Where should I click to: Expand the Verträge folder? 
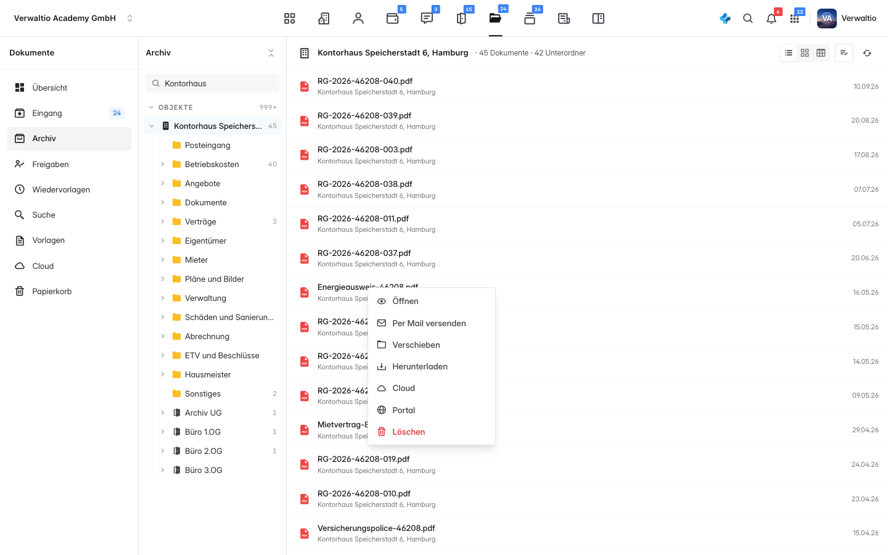click(163, 221)
